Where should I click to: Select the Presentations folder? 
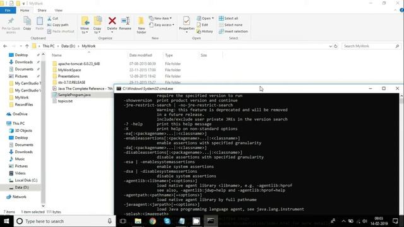(x=69, y=76)
